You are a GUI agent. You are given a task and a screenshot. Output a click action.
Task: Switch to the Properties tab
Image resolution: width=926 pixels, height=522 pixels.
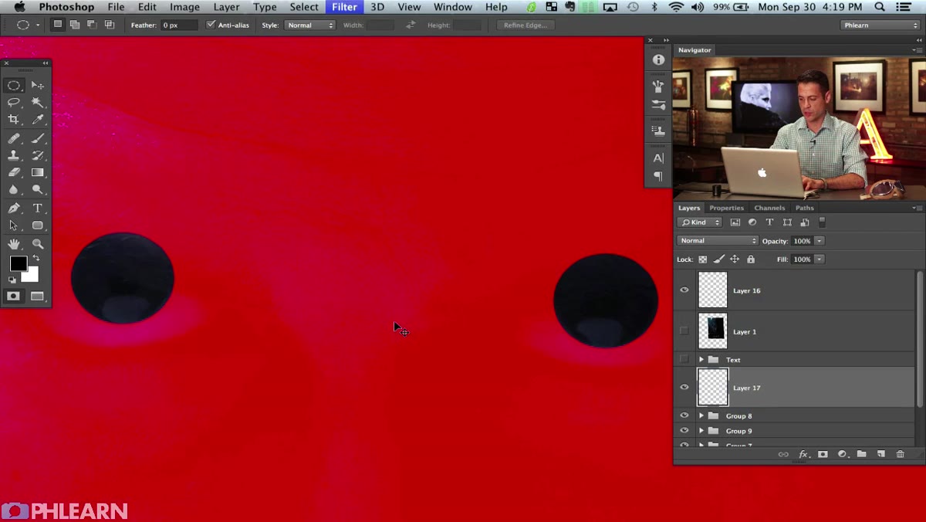726,208
